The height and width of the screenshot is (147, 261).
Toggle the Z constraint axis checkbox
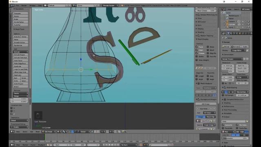[11, 114]
